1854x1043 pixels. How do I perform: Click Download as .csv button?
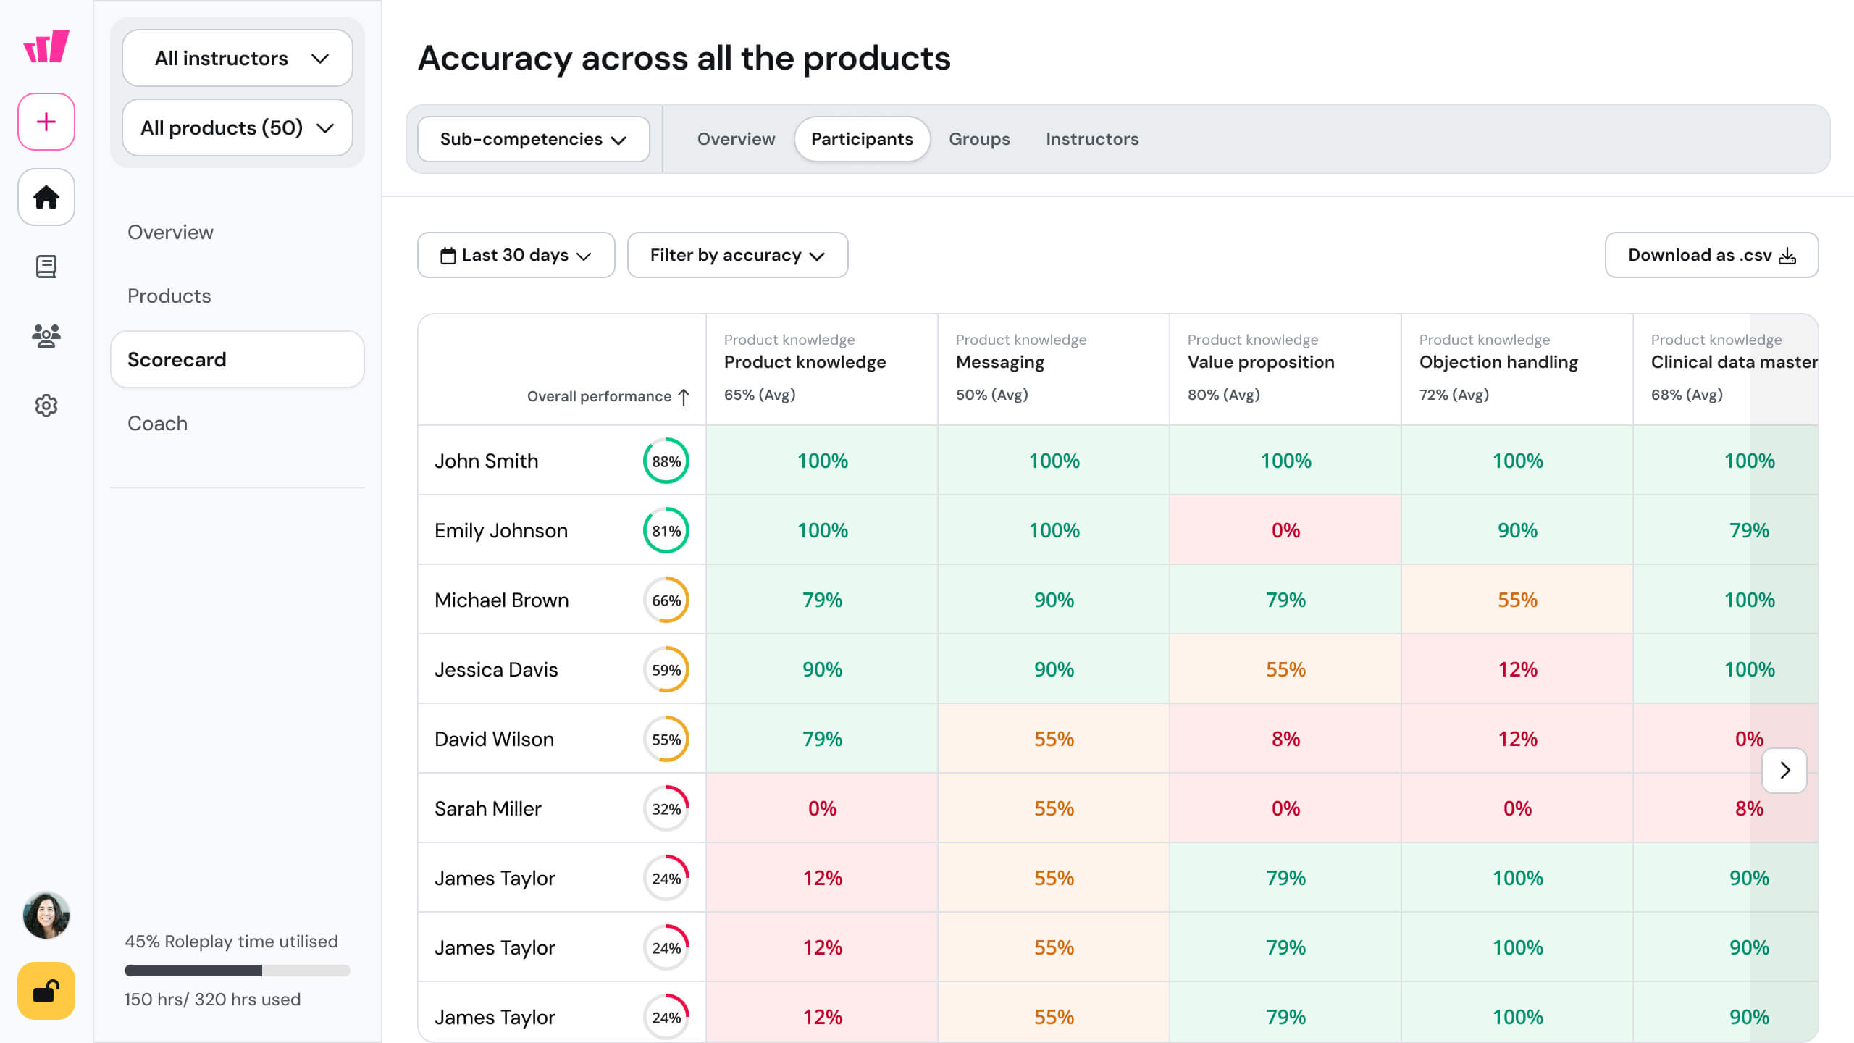[x=1711, y=255]
